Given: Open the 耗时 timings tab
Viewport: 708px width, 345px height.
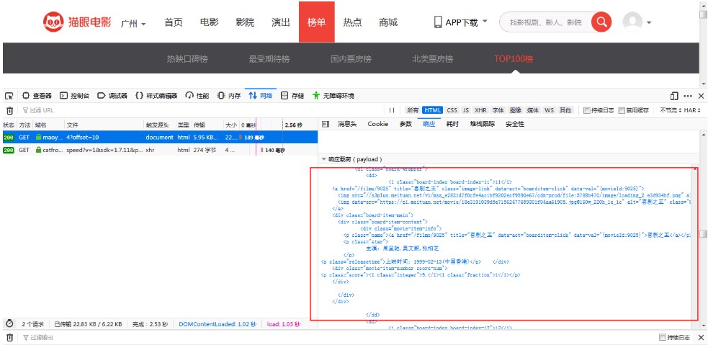Looking at the screenshot, I should point(452,124).
